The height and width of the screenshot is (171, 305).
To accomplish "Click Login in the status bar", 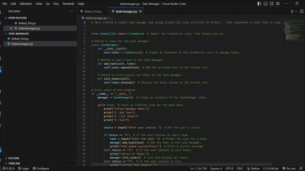I will tap(23, 169).
